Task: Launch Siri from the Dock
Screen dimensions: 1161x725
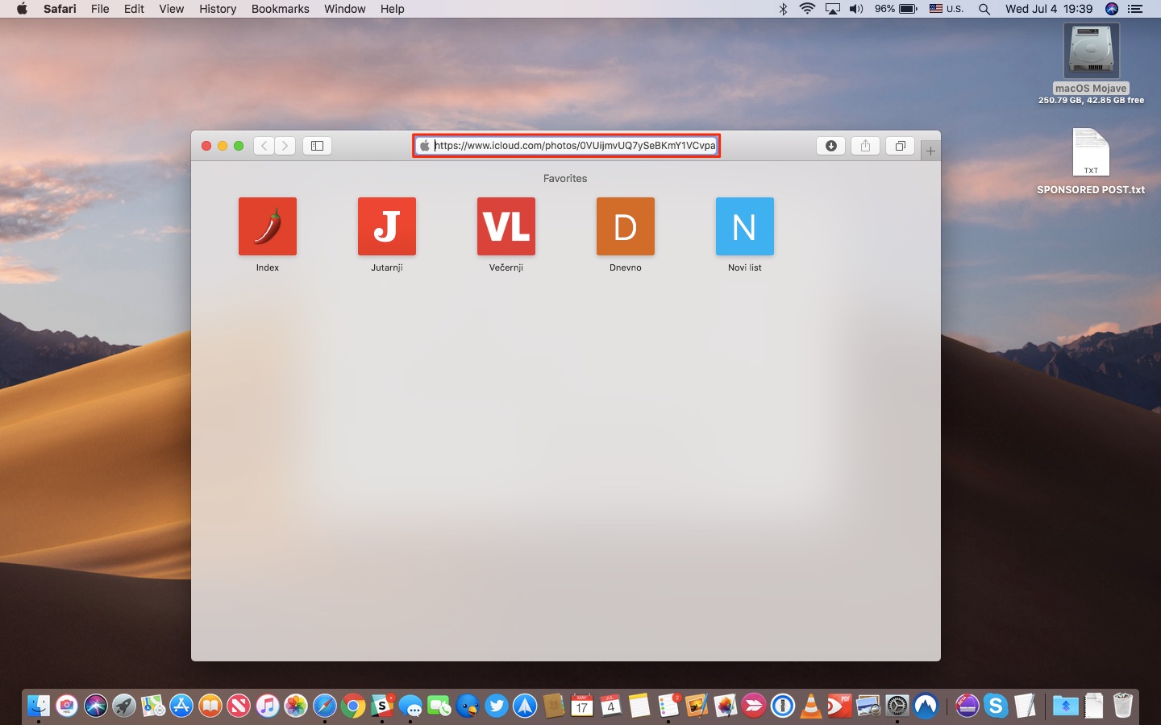Action: tap(96, 706)
